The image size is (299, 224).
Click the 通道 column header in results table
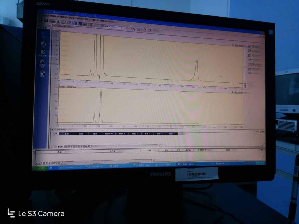95,134
